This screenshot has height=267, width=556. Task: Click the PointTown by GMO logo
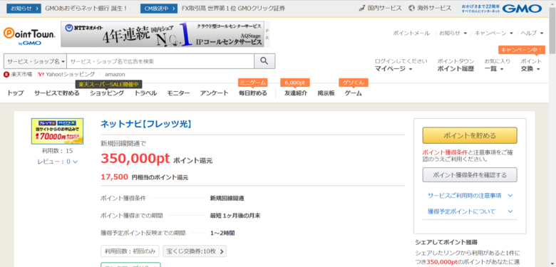pyautogui.click(x=29, y=36)
